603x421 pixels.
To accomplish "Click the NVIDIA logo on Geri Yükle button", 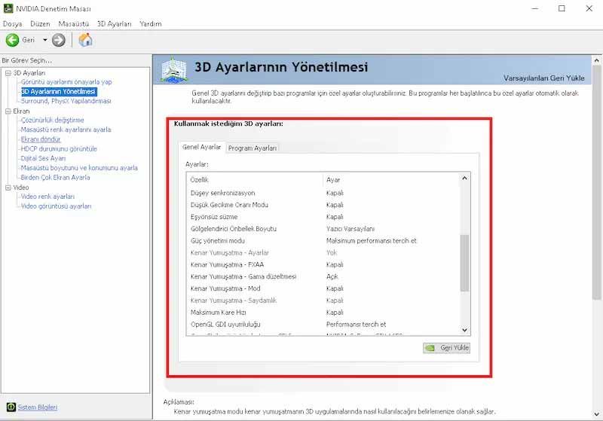I will tap(430, 348).
